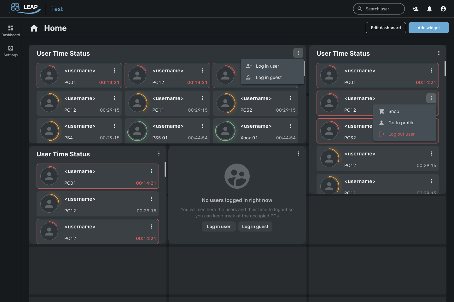This screenshot has height=302, width=454.
Task: Click the Add widget button
Action: click(428, 28)
